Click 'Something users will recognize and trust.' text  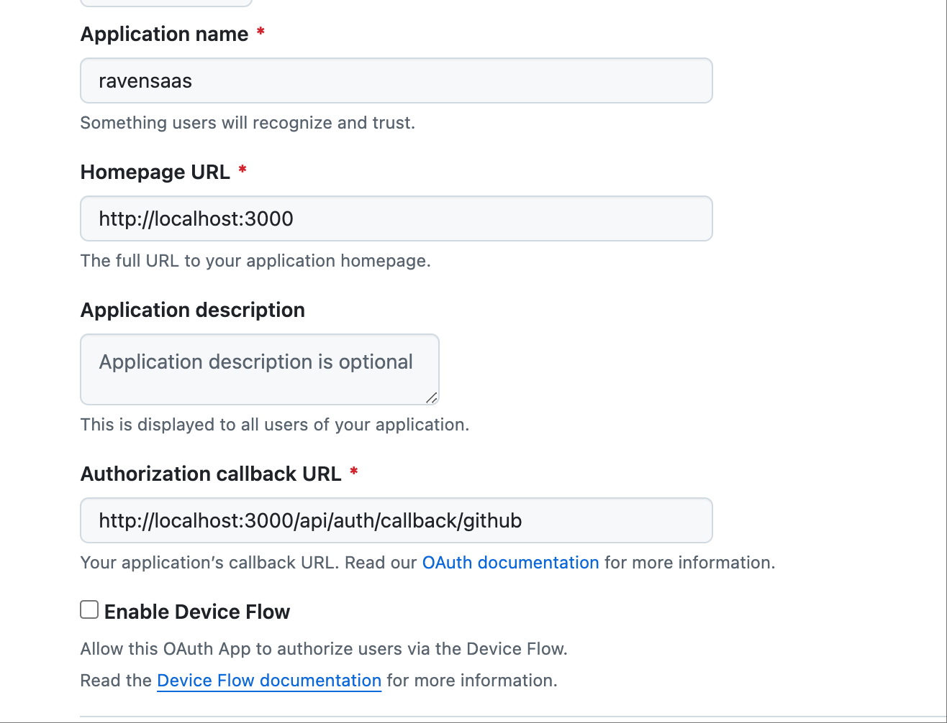(248, 123)
